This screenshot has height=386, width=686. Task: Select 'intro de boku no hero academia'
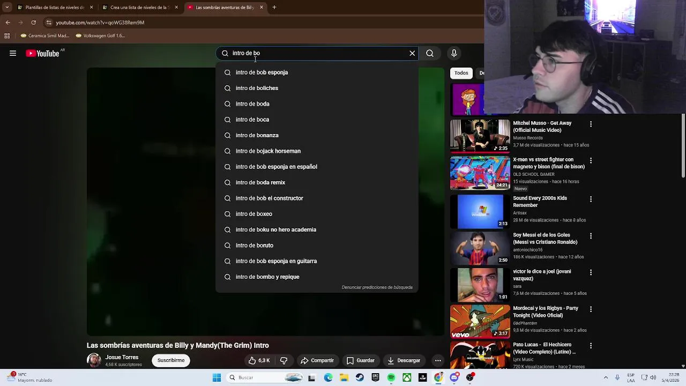click(317, 229)
